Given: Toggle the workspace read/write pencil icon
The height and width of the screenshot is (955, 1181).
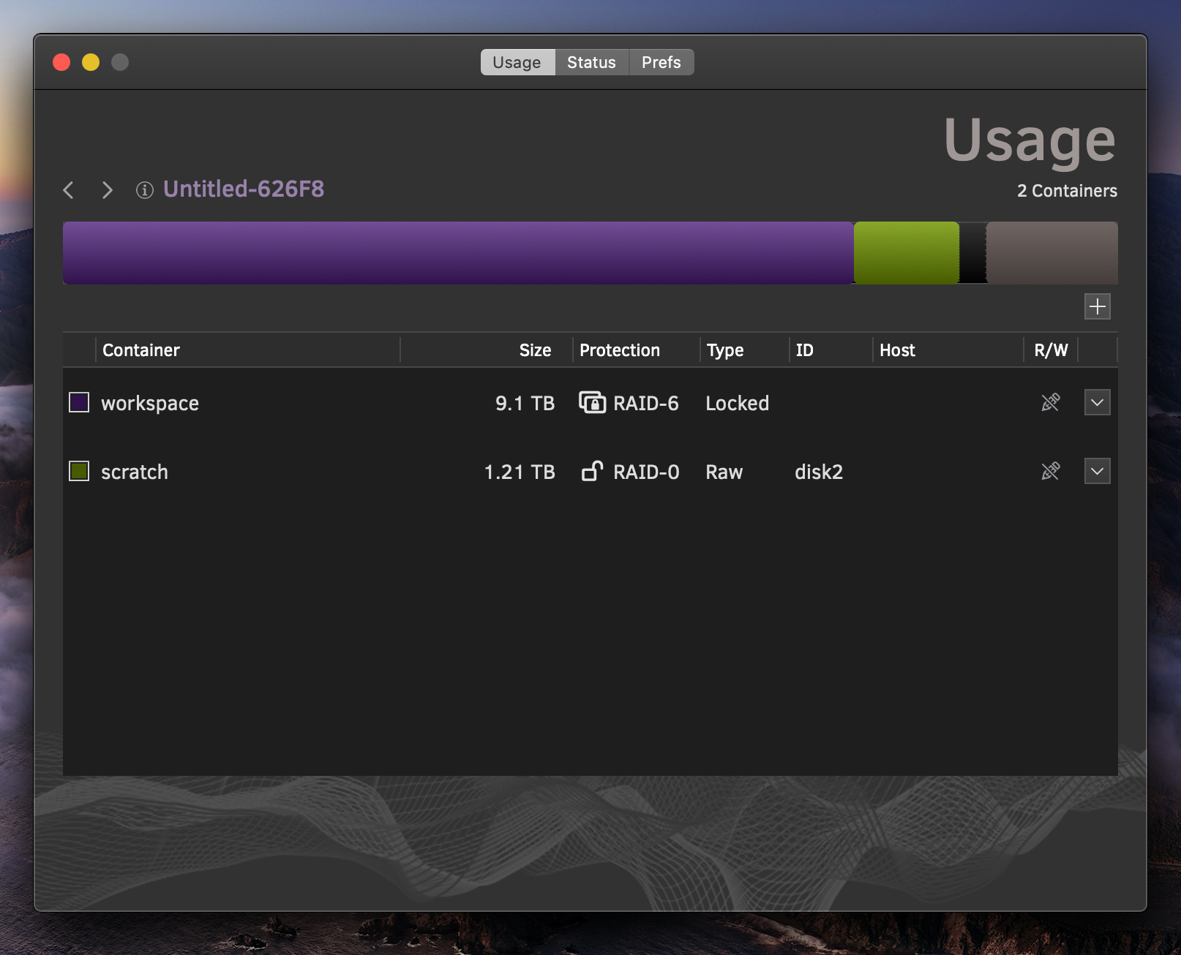Looking at the screenshot, I should point(1050,402).
